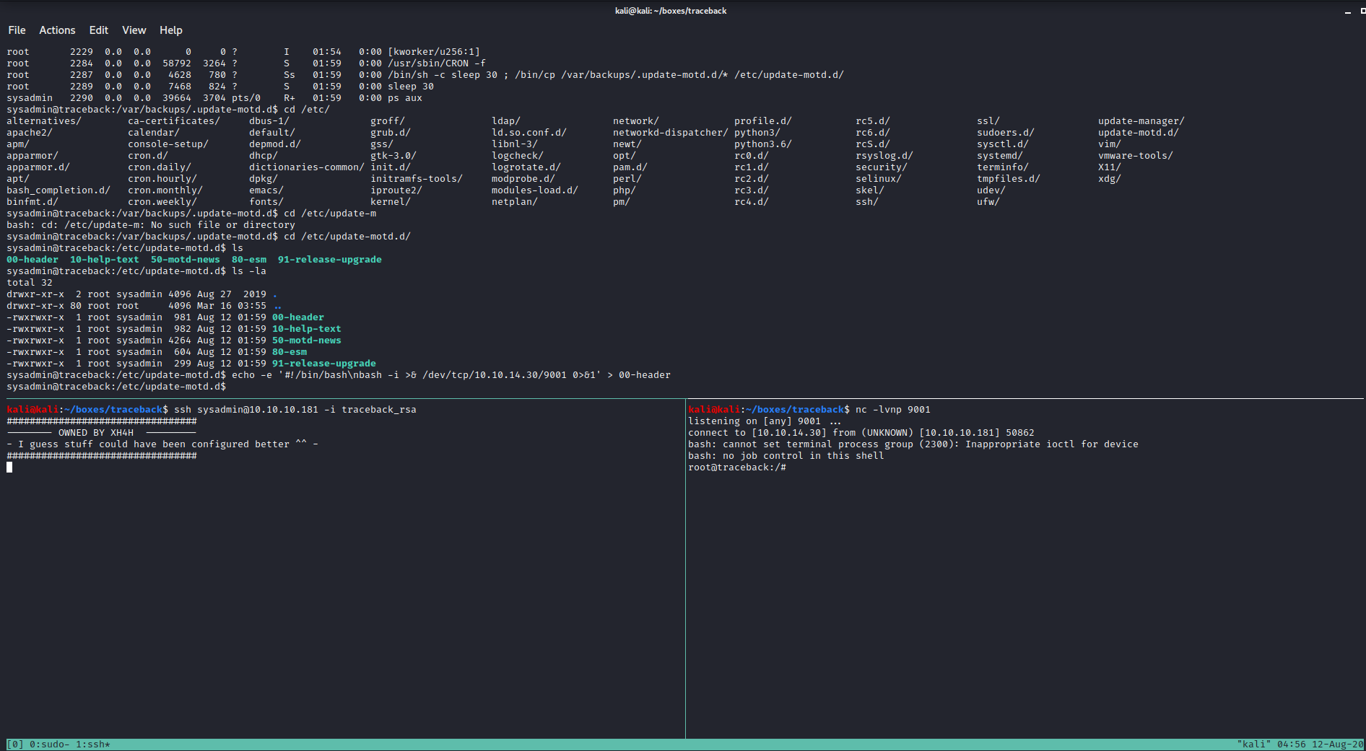Click the block cursor in left lower pane
Image resolution: width=1366 pixels, height=751 pixels.
(x=9, y=467)
